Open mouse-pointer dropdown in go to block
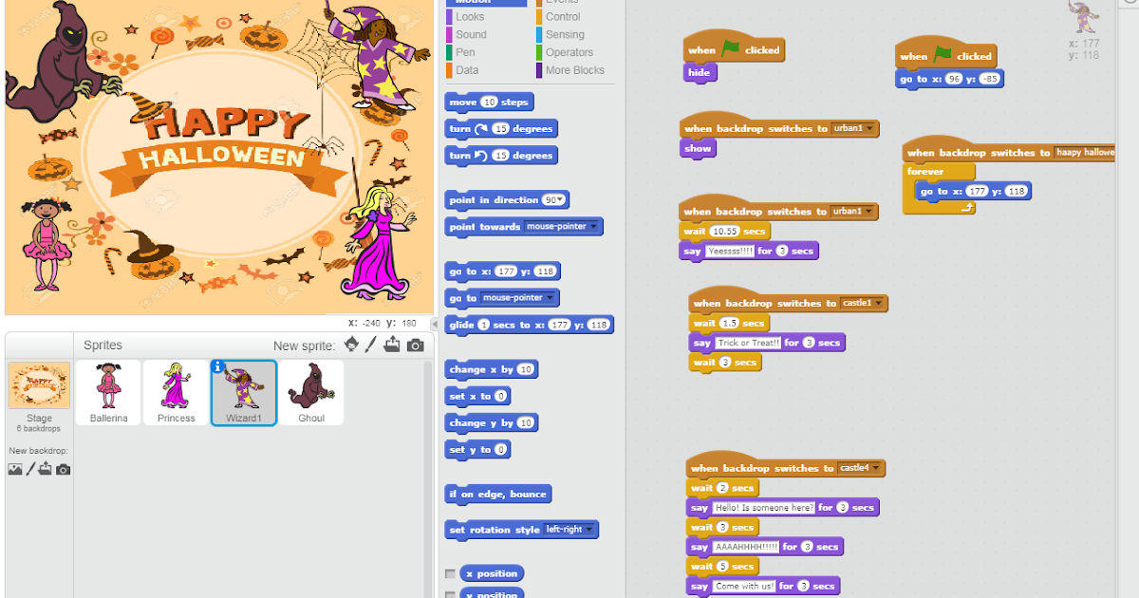Image resolution: width=1139 pixels, height=598 pixels. point(518,297)
